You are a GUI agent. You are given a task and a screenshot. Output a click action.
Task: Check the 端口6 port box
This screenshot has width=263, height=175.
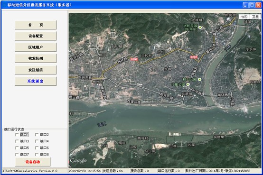[x=37, y=148]
